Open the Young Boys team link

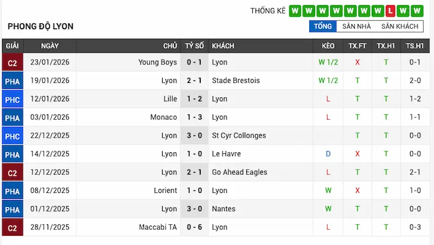tap(157, 62)
